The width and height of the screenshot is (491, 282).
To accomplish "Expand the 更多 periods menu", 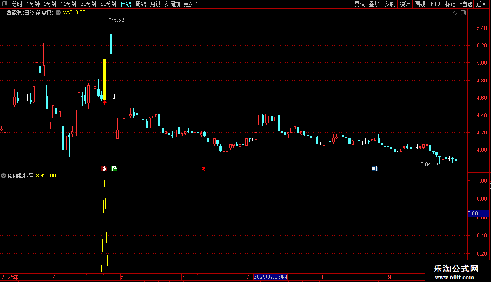I will tap(191, 4).
